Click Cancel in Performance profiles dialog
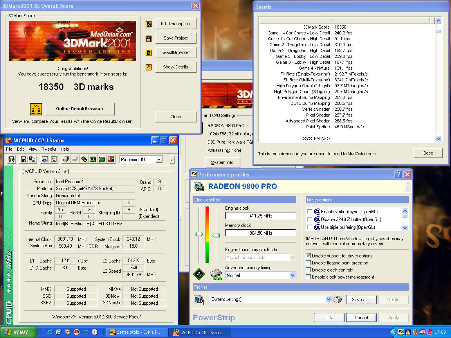Viewport: 451px width, 338px height. pos(361,318)
